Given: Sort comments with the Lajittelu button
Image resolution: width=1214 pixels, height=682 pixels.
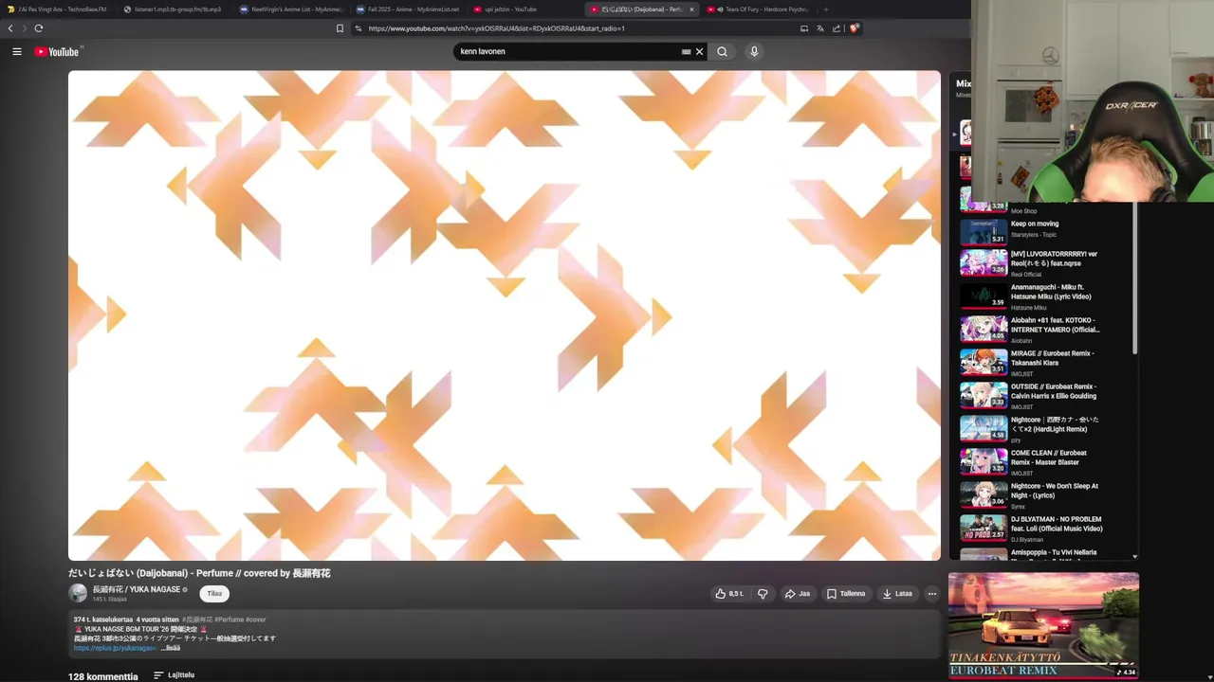Looking at the screenshot, I should pyautogui.click(x=175, y=675).
